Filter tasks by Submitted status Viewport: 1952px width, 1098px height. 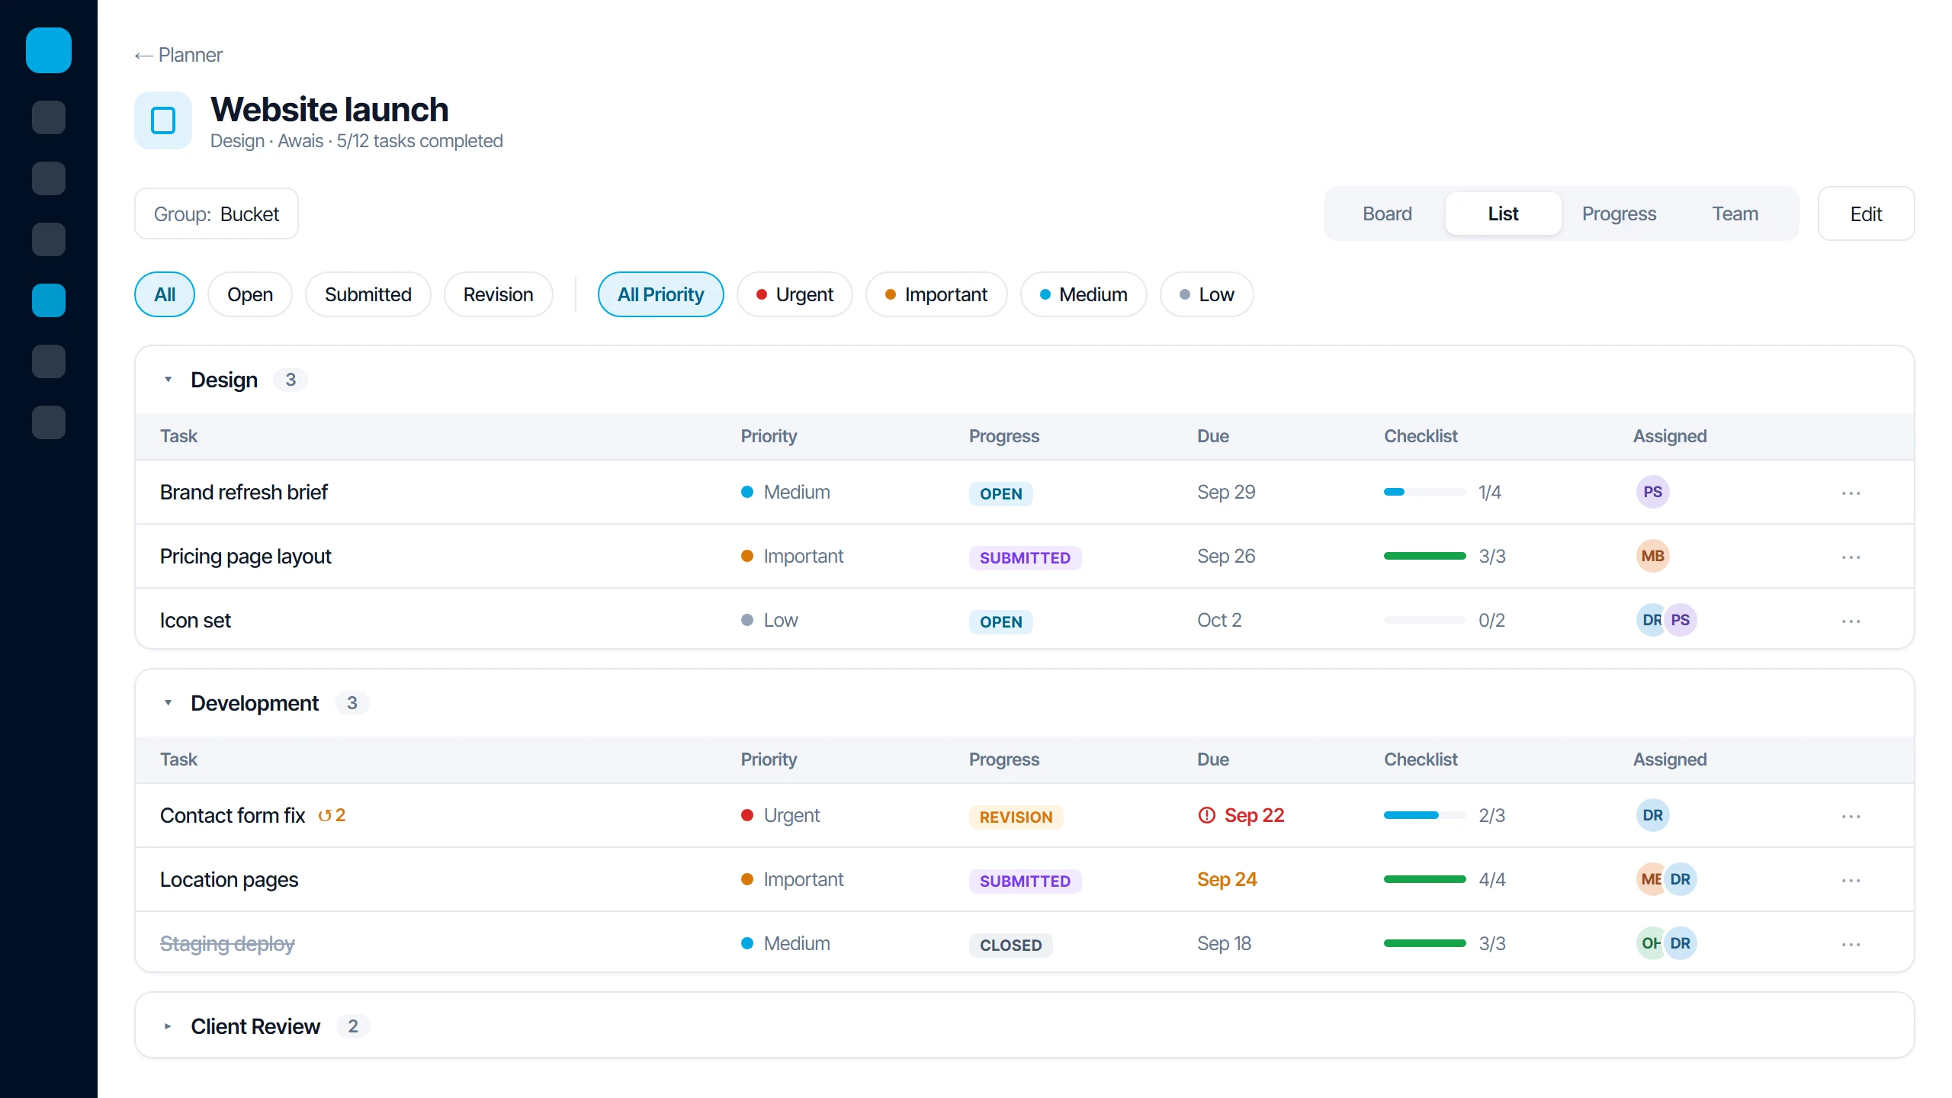tap(368, 294)
